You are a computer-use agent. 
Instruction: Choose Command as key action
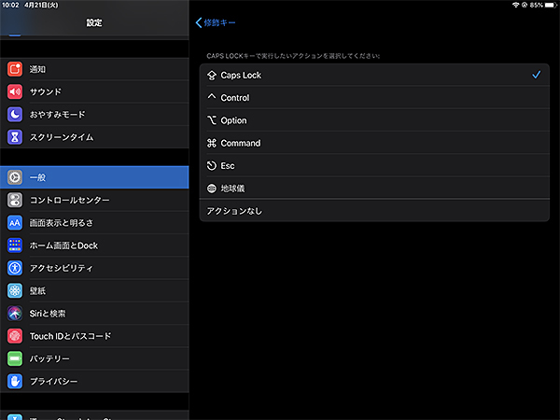coord(373,143)
